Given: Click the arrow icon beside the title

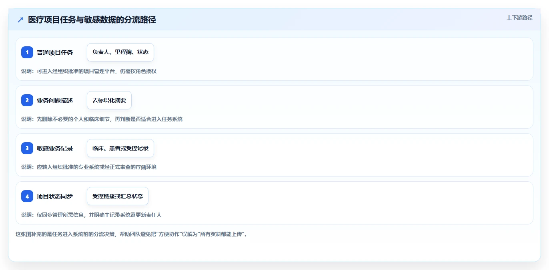Looking at the screenshot, I should [20, 20].
